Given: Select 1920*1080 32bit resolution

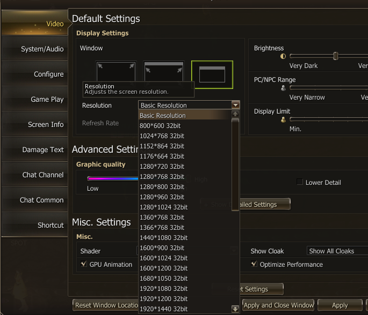Looking at the screenshot, I should pos(185,289).
